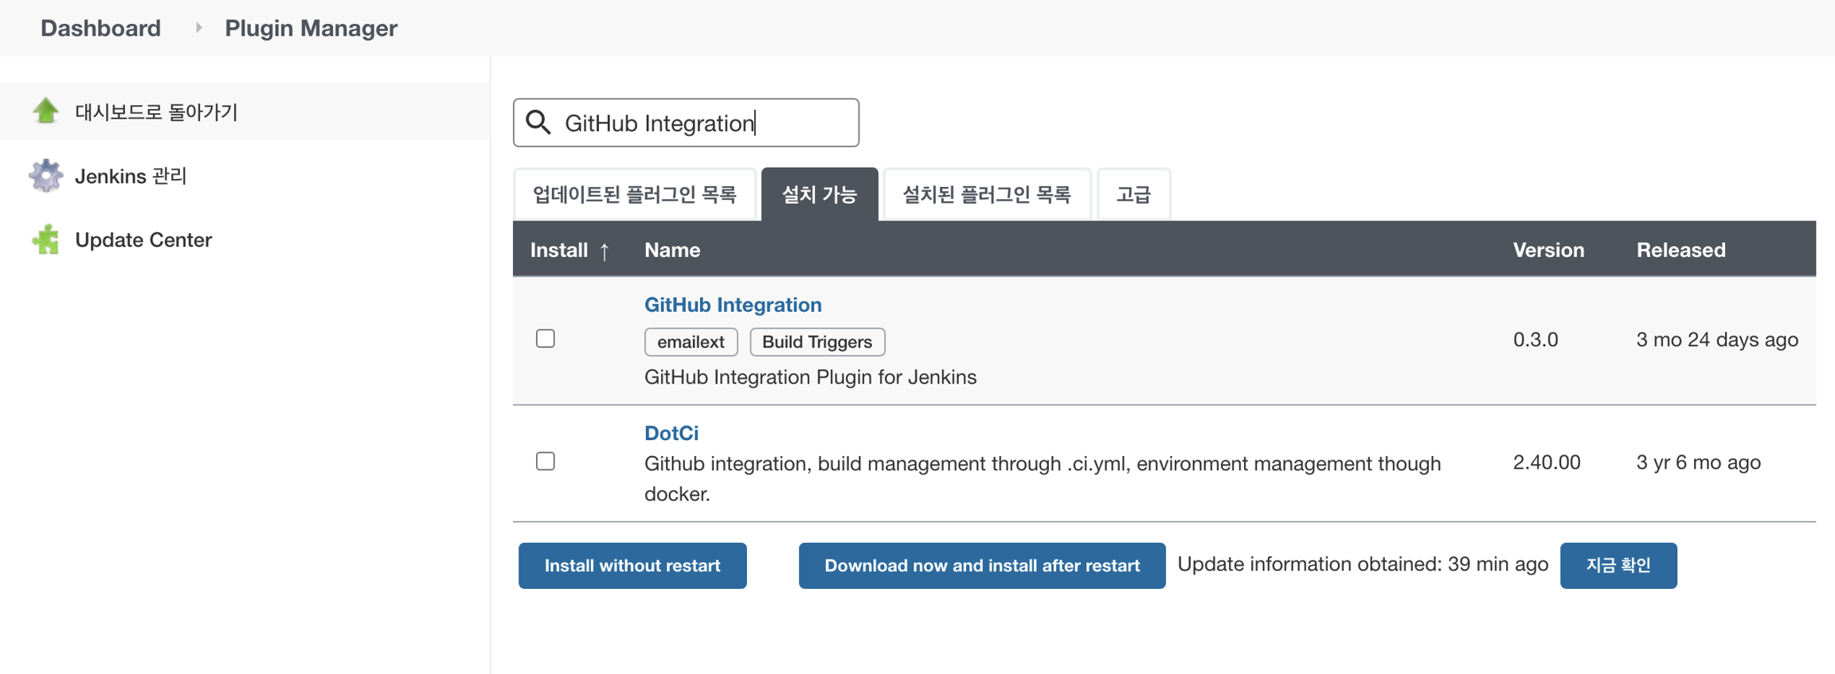Sort plugins by Released column header
Viewport: 1835px width, 674px height.
point(1680,250)
